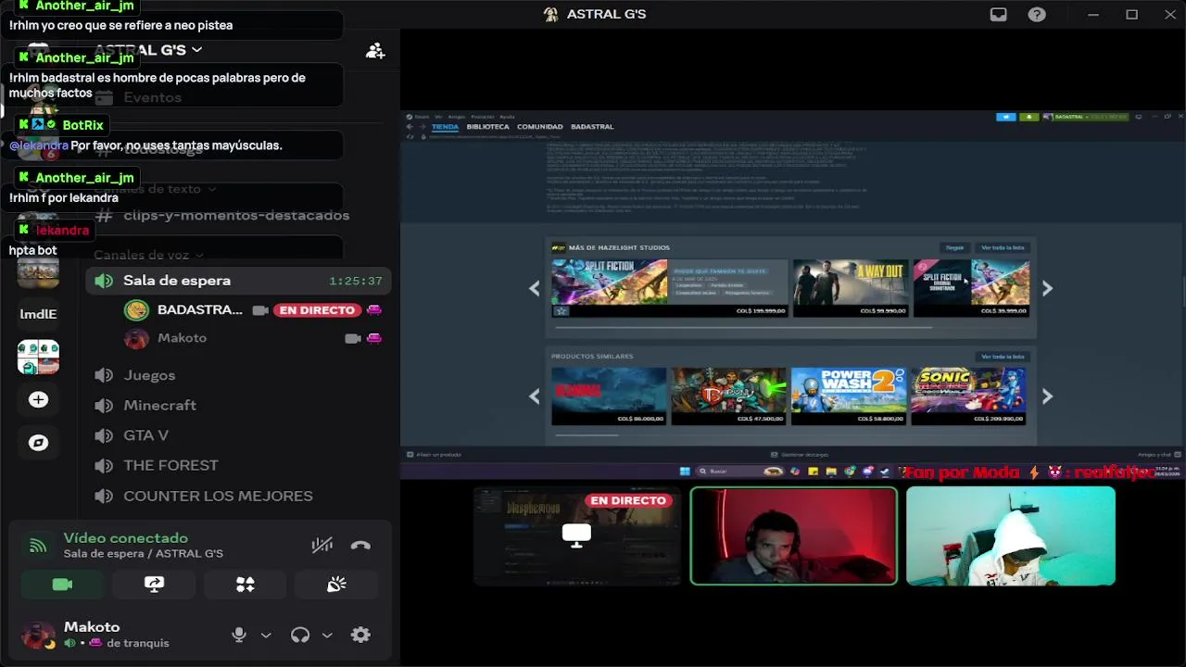Click the EN DIRECTO badge beside BADASTRAL

click(x=317, y=310)
